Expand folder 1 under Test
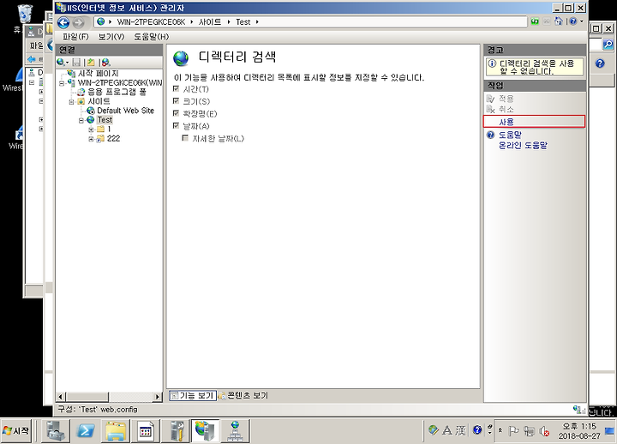The image size is (617, 444). (91, 129)
